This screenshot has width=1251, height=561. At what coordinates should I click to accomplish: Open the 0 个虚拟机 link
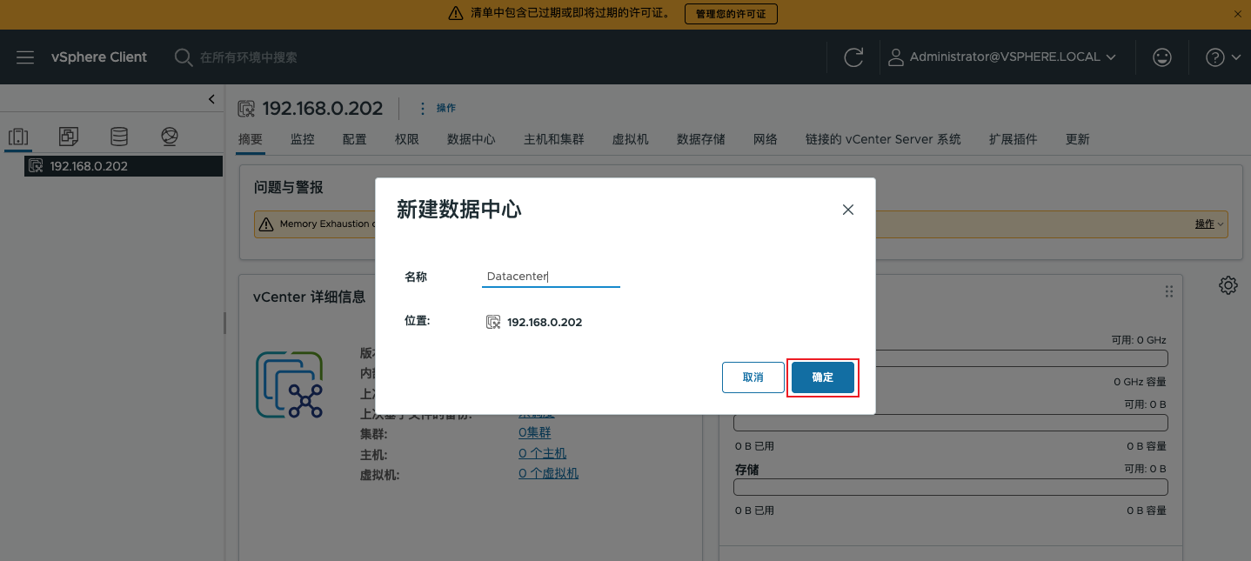point(548,473)
